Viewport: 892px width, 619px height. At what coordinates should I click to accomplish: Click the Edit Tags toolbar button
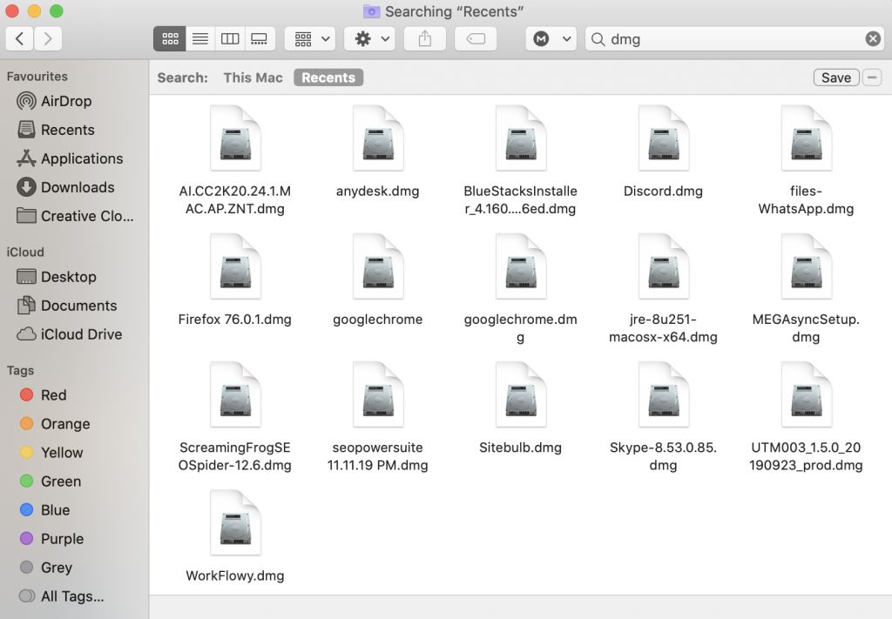(476, 38)
